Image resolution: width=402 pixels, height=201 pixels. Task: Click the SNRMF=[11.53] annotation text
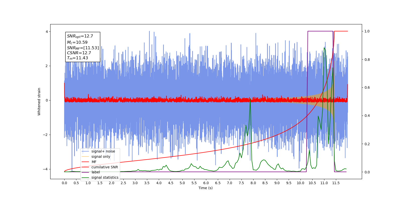pos(83,48)
